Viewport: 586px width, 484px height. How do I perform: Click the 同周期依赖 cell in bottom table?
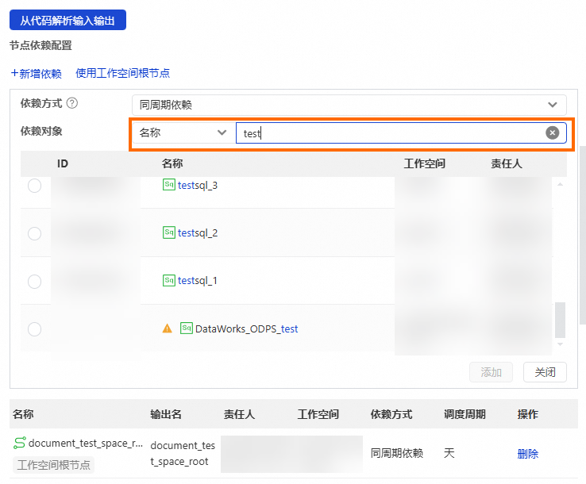pyautogui.click(x=397, y=453)
